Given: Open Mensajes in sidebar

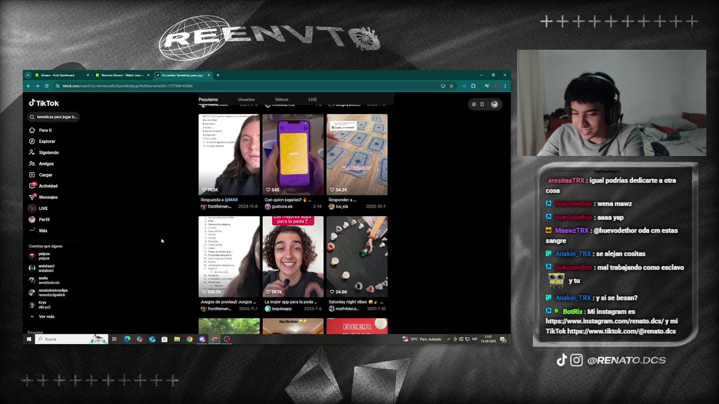Looking at the screenshot, I should [x=43, y=197].
